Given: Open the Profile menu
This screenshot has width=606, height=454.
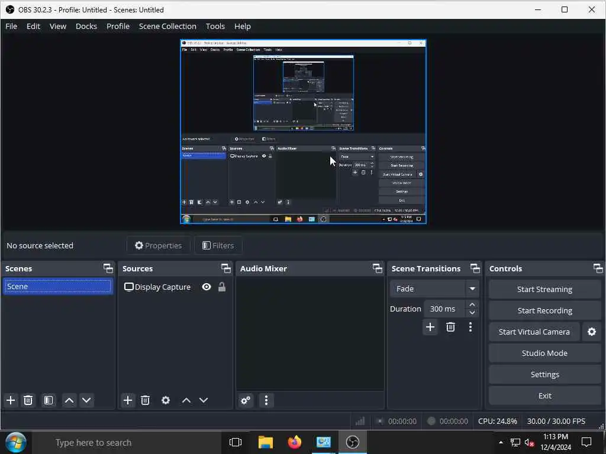Looking at the screenshot, I should tap(118, 26).
